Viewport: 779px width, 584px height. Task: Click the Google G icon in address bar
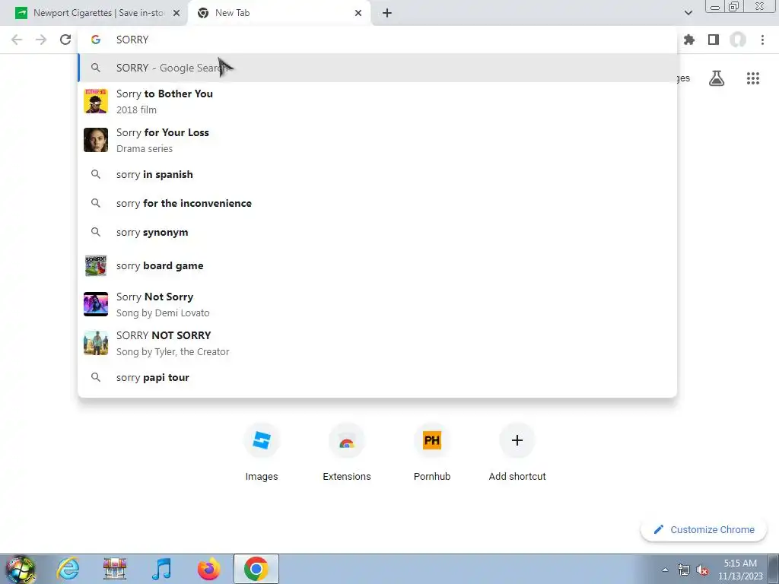(x=96, y=40)
